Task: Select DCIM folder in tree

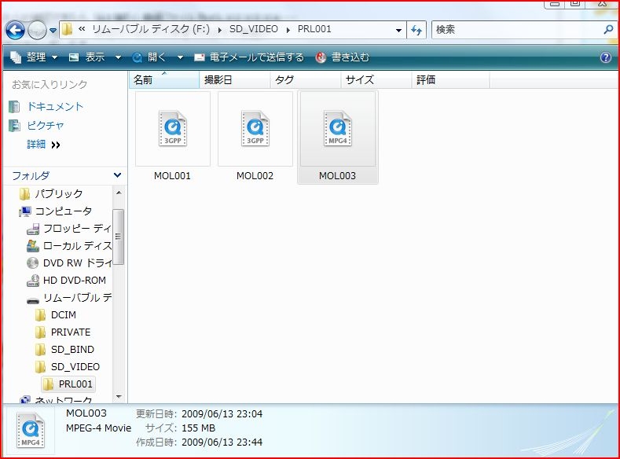Action: 64,315
